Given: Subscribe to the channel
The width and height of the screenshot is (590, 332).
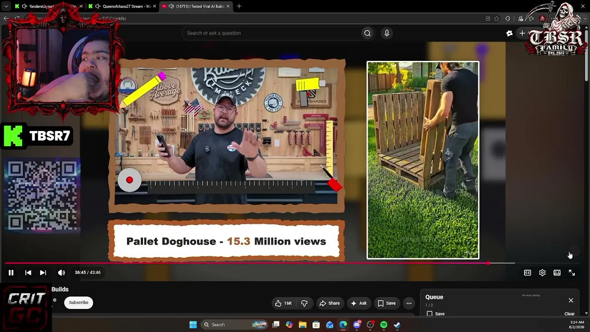Looking at the screenshot, I should 78,302.
